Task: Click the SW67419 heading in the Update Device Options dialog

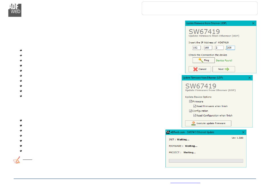Action: 201,86
